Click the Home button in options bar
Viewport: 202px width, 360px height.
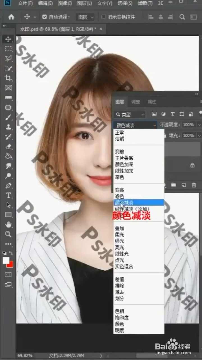(x=11, y=17)
